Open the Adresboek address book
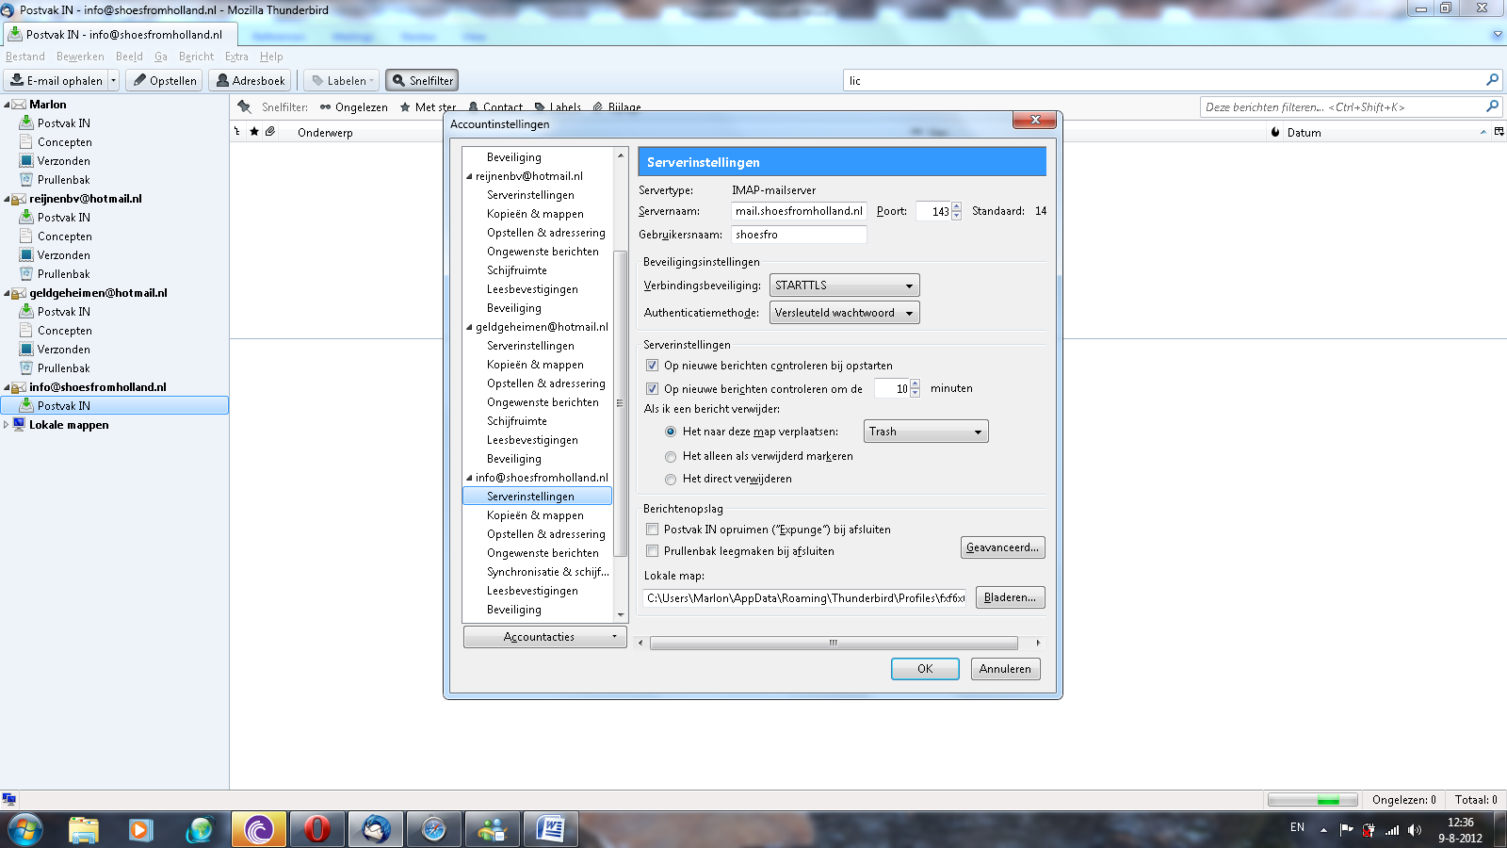 pyautogui.click(x=251, y=81)
